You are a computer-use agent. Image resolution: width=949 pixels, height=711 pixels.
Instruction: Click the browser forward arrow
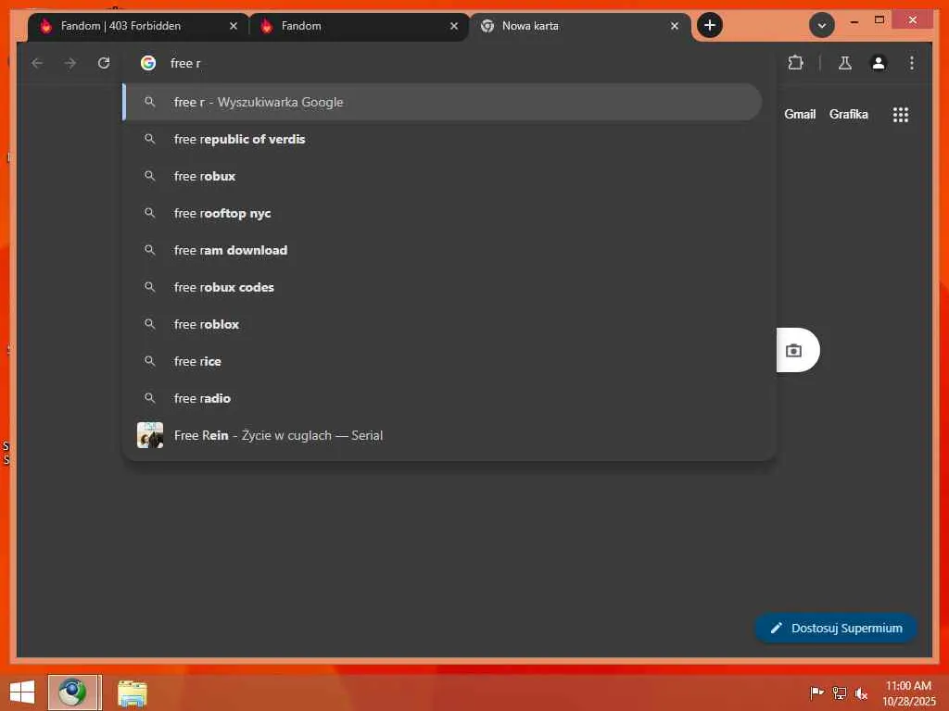pyautogui.click(x=70, y=63)
